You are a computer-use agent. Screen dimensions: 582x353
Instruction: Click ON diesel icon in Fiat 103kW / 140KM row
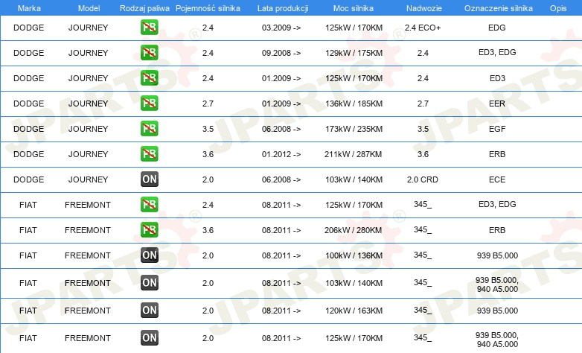[x=149, y=283]
